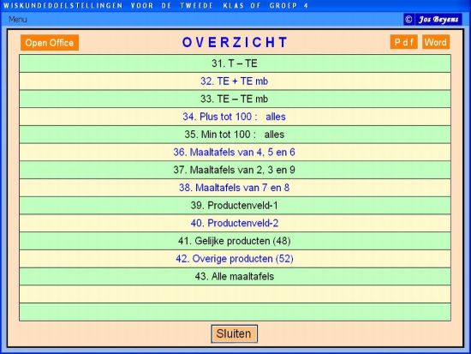471x354 pixels.
Task: Choose 43. Alle maaltafels
Action: [x=235, y=276]
